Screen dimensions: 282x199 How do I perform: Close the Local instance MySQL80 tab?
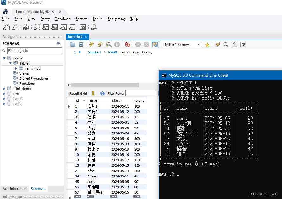[x=60, y=12]
